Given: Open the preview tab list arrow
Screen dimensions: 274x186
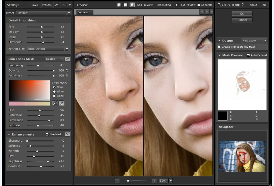Looking at the screenshot, I should [212, 12].
